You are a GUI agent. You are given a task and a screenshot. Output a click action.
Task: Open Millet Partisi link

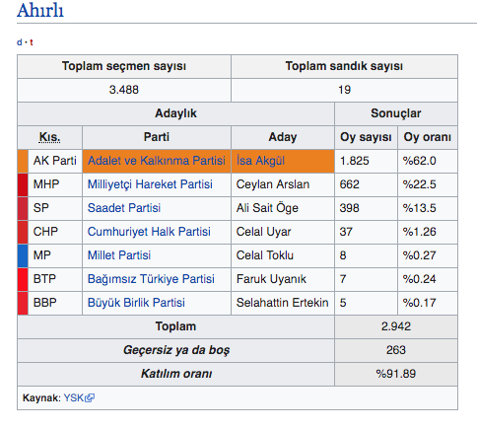pyautogui.click(x=119, y=255)
